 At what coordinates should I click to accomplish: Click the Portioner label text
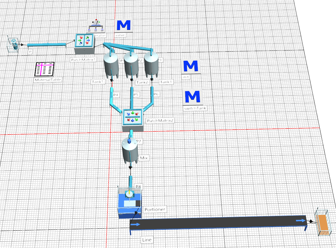tap(154, 210)
